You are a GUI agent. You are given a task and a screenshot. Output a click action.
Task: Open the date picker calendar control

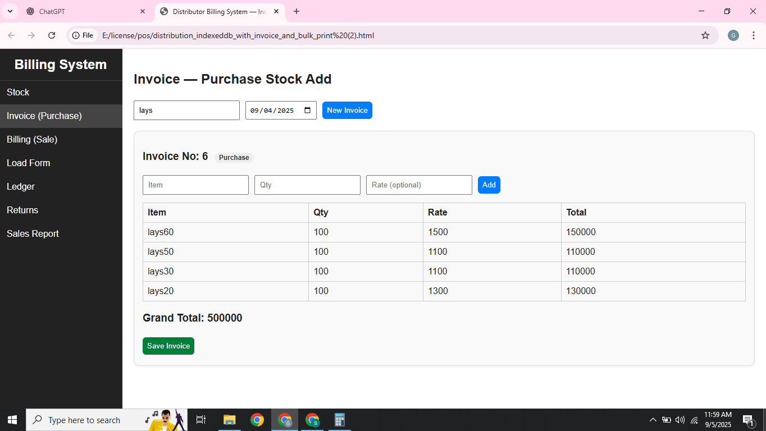(308, 110)
